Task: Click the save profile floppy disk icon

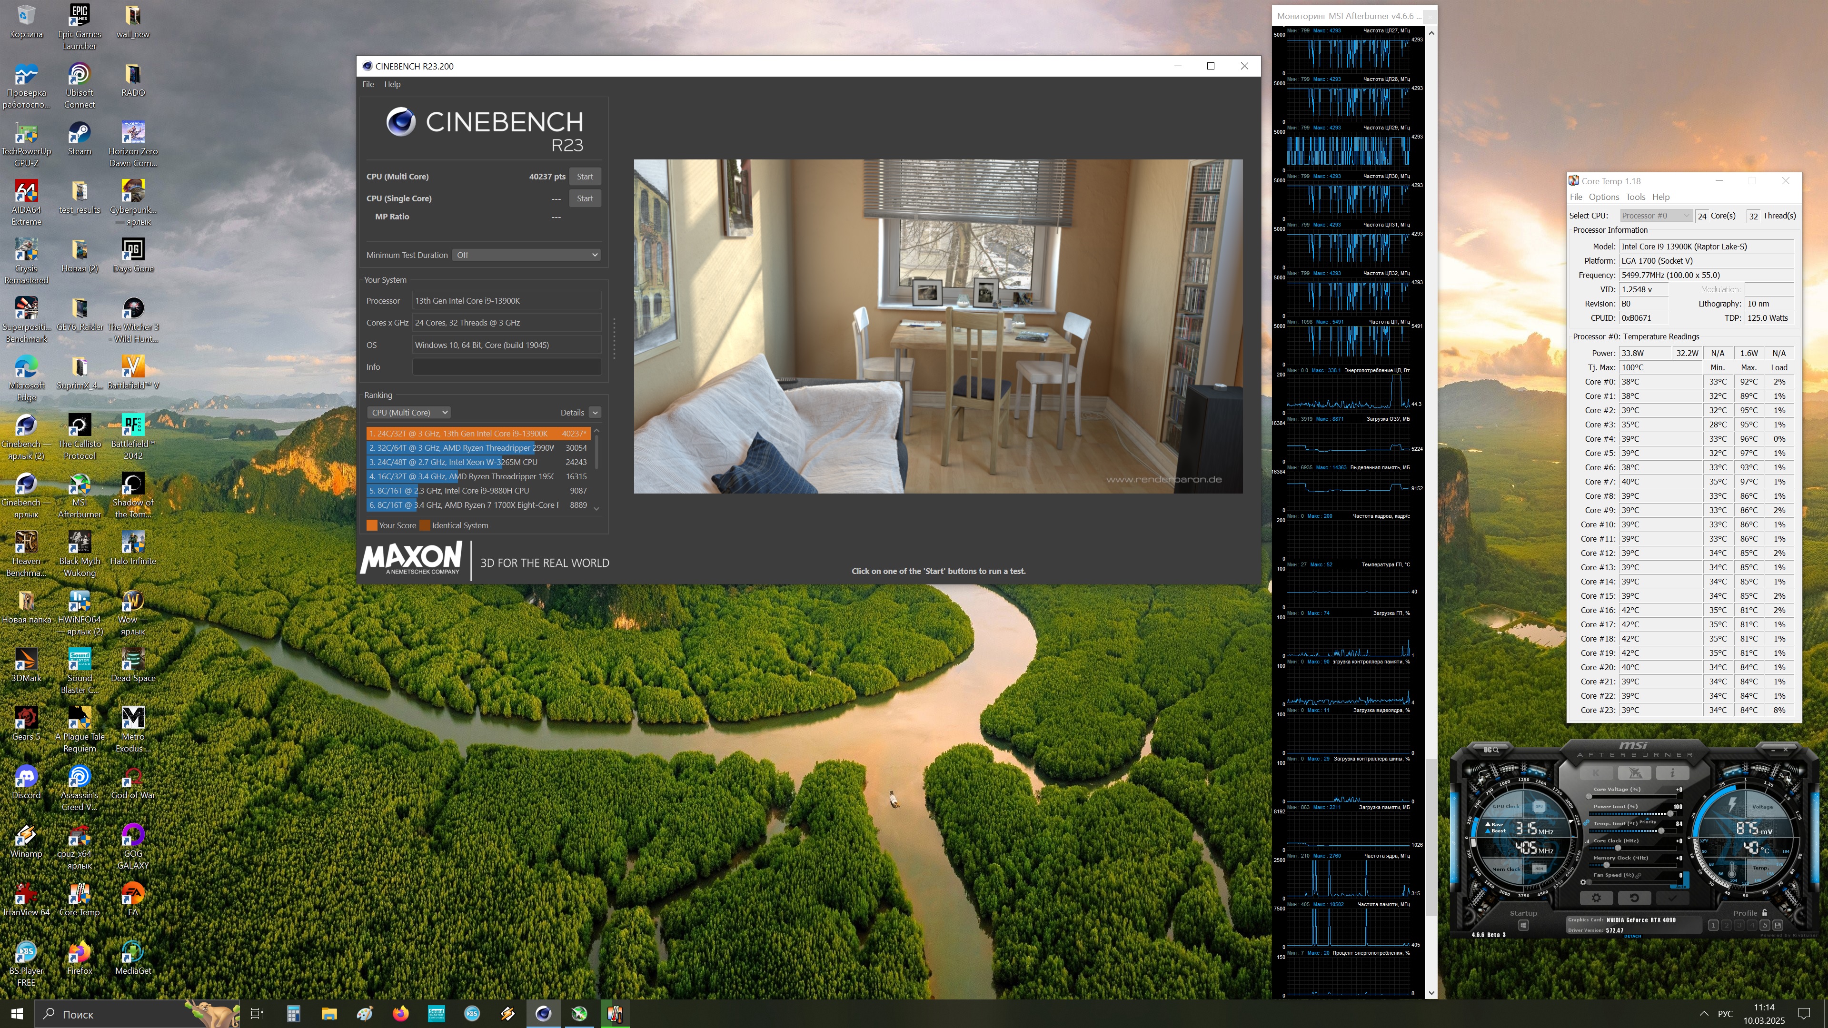Action: 1778,925
